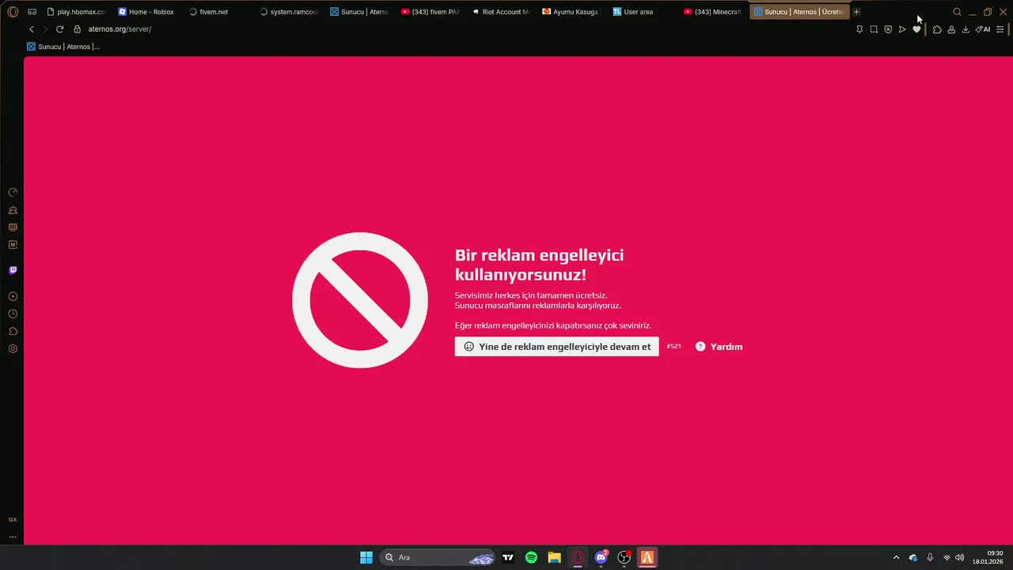Click the cloud sync icon in the tray
The image size is (1013, 570).
pyautogui.click(x=912, y=557)
